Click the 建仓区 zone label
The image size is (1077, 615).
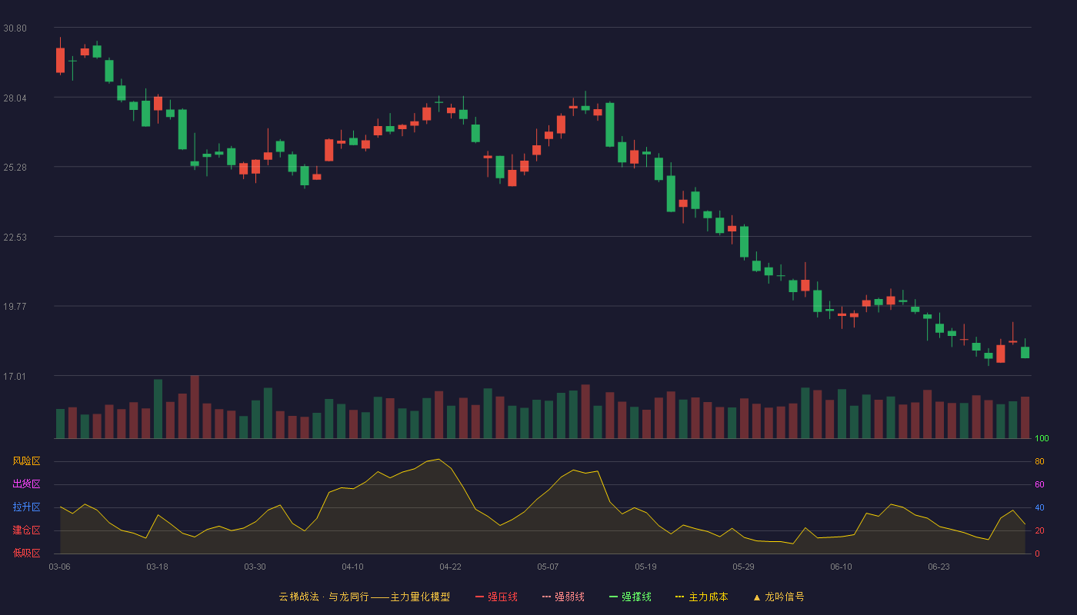(x=26, y=530)
